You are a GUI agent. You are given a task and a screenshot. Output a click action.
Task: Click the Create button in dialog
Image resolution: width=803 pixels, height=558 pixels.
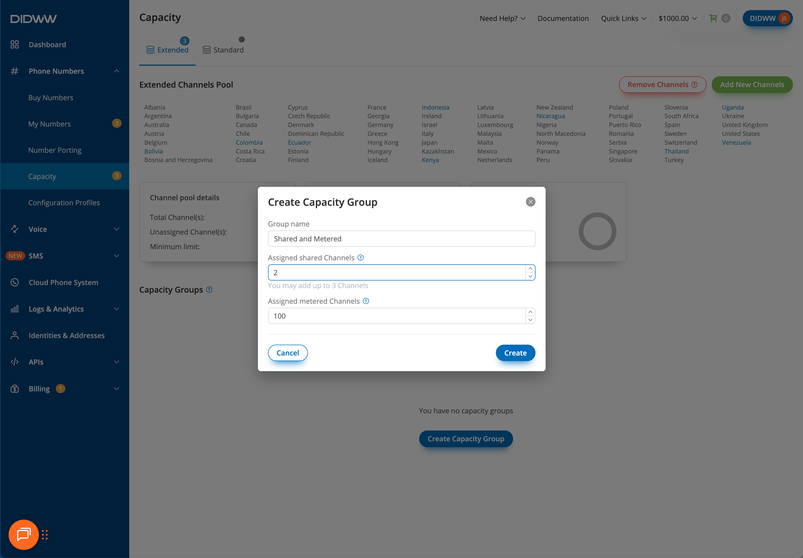(x=515, y=353)
